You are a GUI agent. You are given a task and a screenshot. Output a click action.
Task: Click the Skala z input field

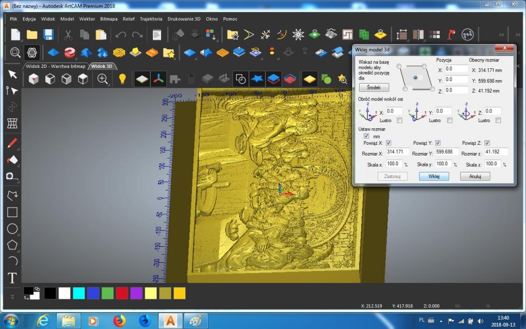(x=493, y=164)
